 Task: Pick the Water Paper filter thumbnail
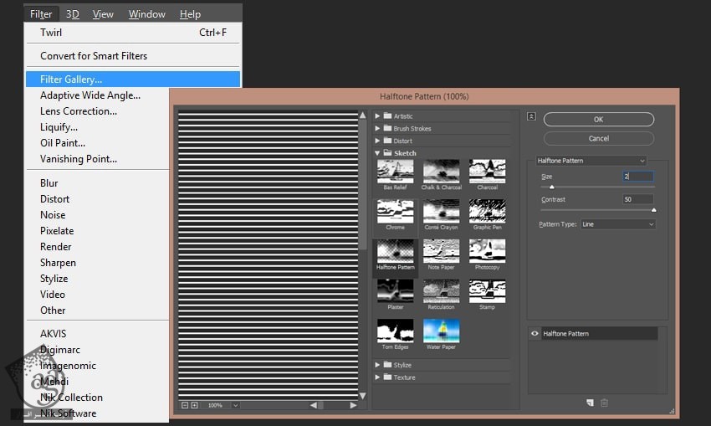[x=441, y=331]
